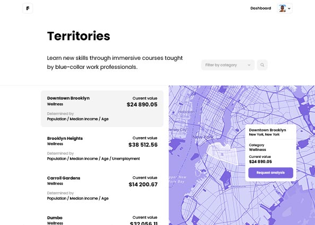Image resolution: width=315 pixels, height=225 pixels.
Task: Open the Filter by category dropdown
Action: [228, 65]
